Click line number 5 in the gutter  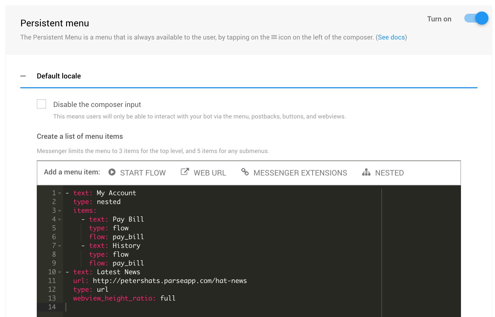[x=54, y=228]
